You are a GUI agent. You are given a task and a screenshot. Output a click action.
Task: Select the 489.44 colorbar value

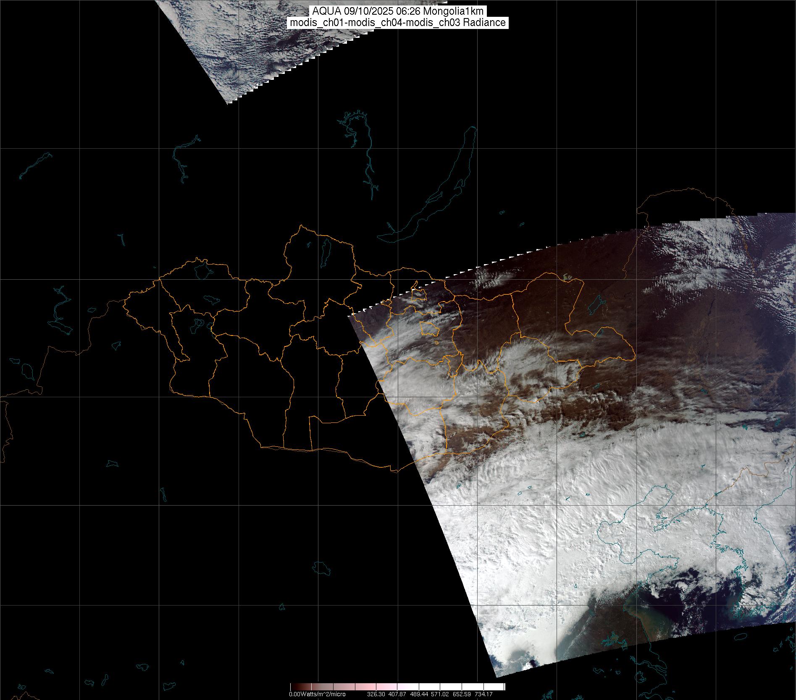click(x=419, y=694)
